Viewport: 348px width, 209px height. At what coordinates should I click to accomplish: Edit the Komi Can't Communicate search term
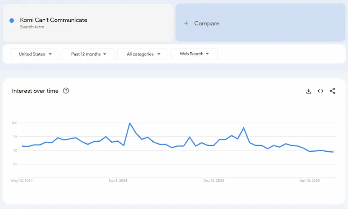[x=54, y=20]
